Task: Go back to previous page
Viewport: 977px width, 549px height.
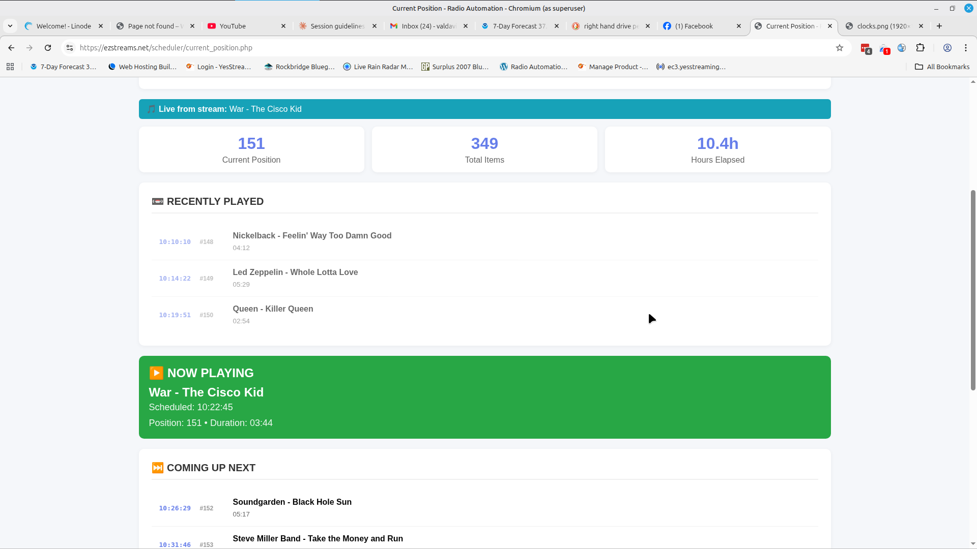Action: coord(11,48)
